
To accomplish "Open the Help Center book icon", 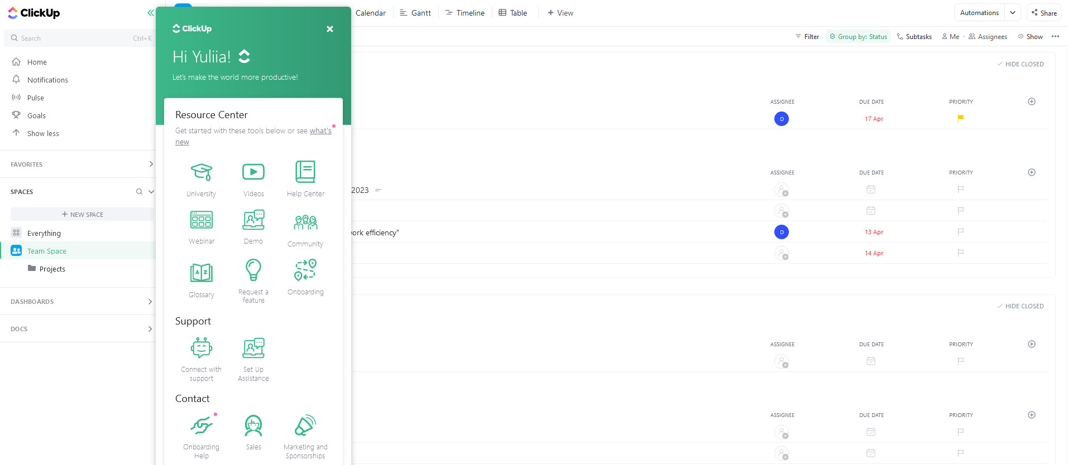I will (305, 172).
